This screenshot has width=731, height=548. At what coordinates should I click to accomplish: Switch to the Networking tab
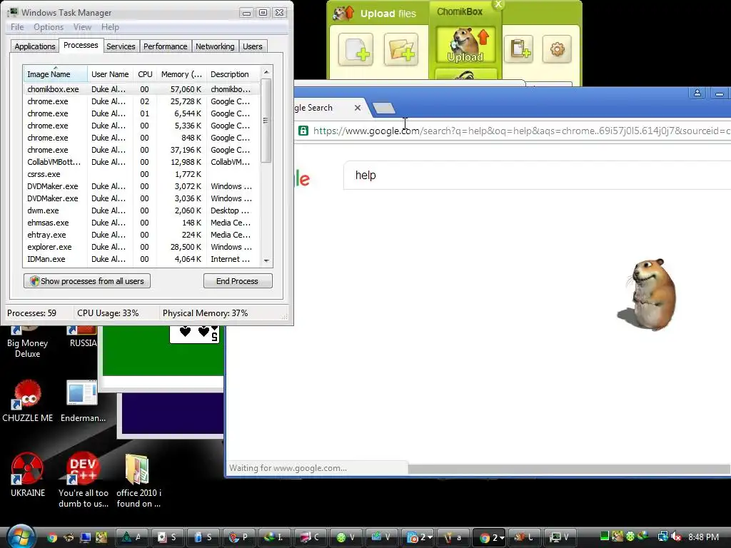(x=215, y=46)
